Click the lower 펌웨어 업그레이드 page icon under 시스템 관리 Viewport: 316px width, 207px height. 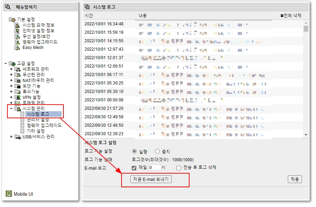click(x=23, y=125)
